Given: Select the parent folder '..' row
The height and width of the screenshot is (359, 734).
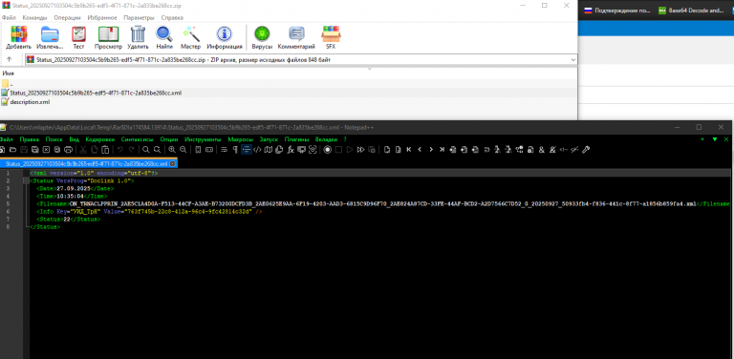Looking at the screenshot, I should click(x=8, y=84).
